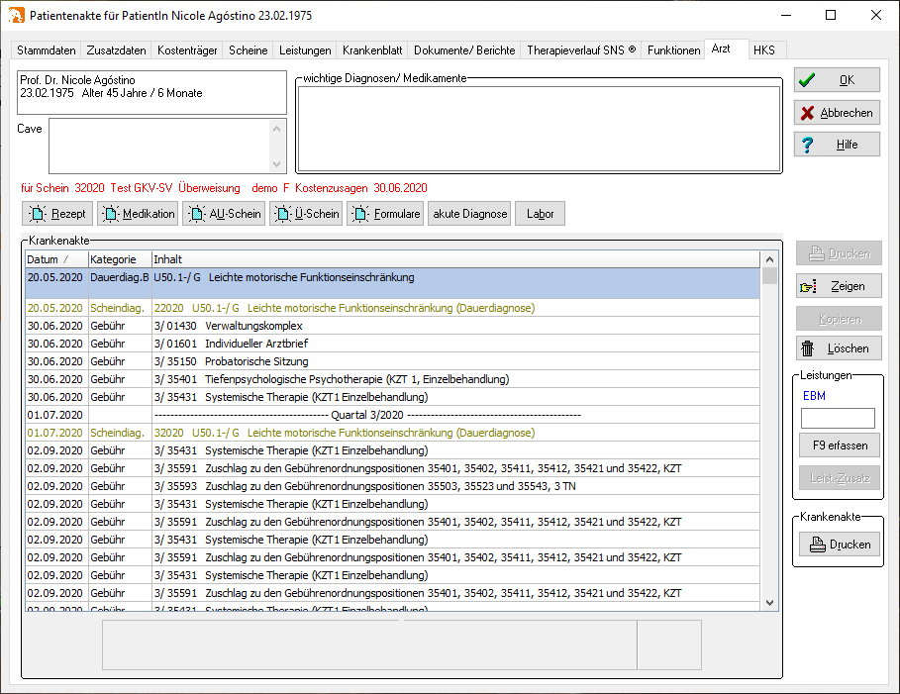Click Krankenakte list scroll-down arrow

pos(769,603)
